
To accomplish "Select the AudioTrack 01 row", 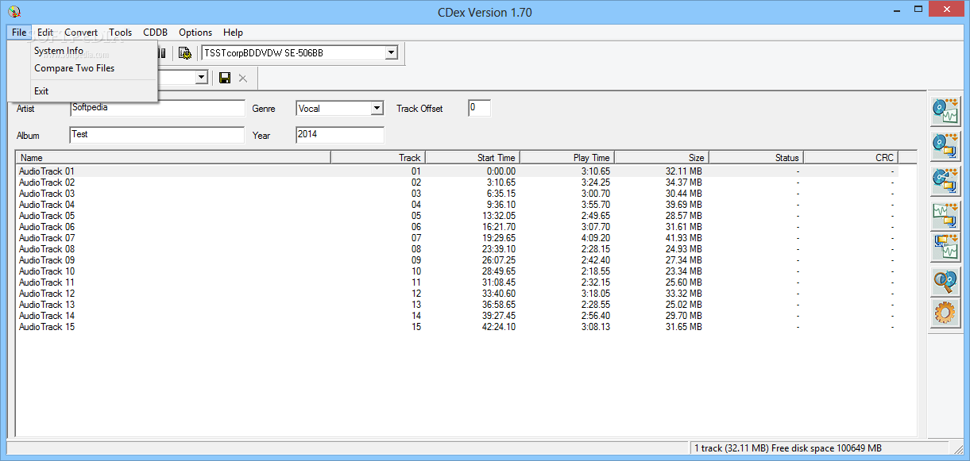I will click(x=466, y=171).
